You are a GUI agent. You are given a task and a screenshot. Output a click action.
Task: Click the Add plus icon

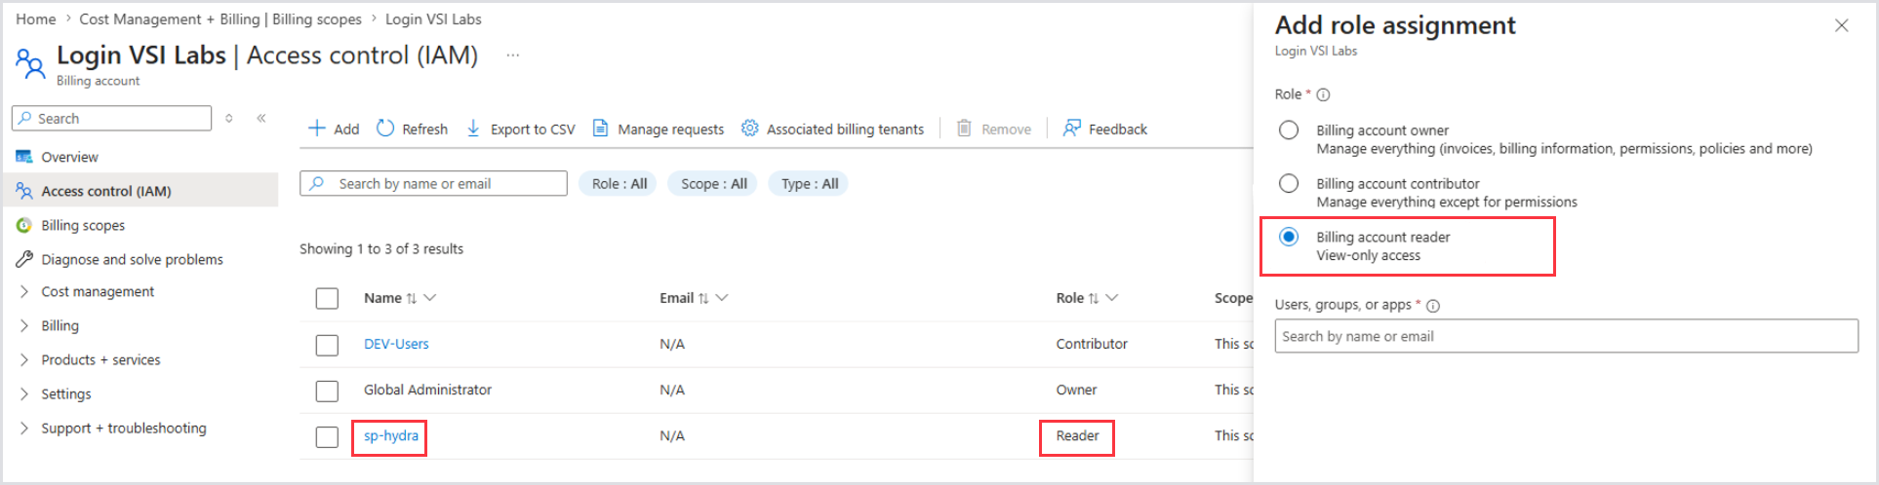[x=316, y=129]
